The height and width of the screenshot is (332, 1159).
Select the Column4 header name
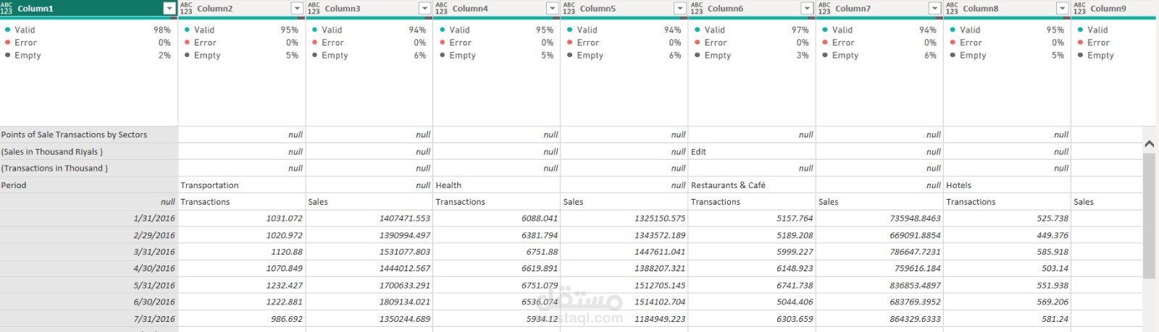point(470,9)
